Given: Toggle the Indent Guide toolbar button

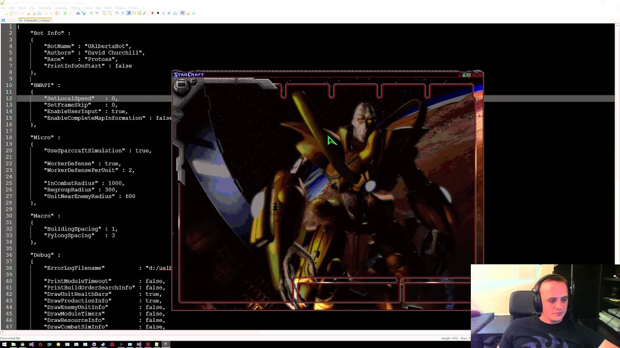Looking at the screenshot, I should coord(128,13).
